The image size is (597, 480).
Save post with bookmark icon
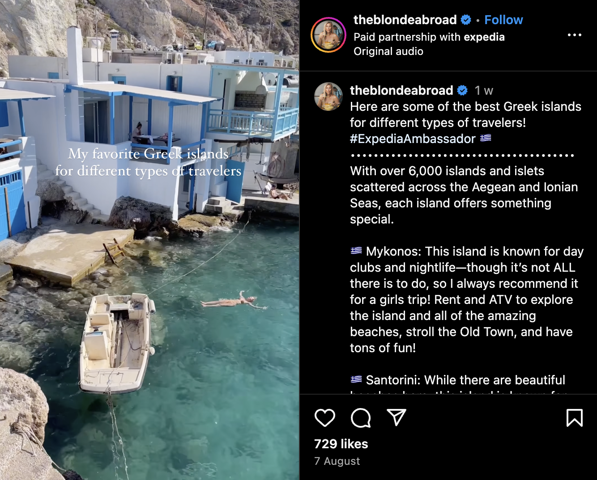(x=575, y=418)
